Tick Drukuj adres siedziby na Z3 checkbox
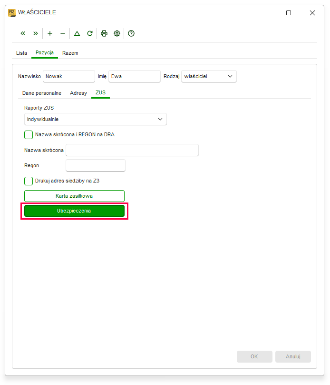 pos(29,181)
